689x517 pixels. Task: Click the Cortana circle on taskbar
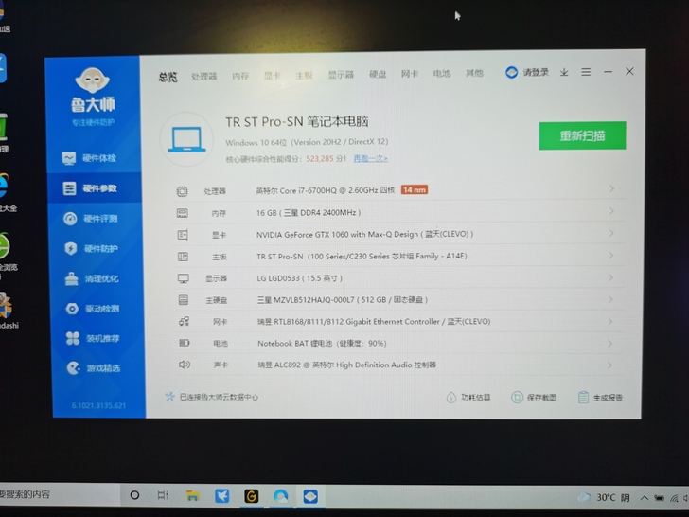135,495
